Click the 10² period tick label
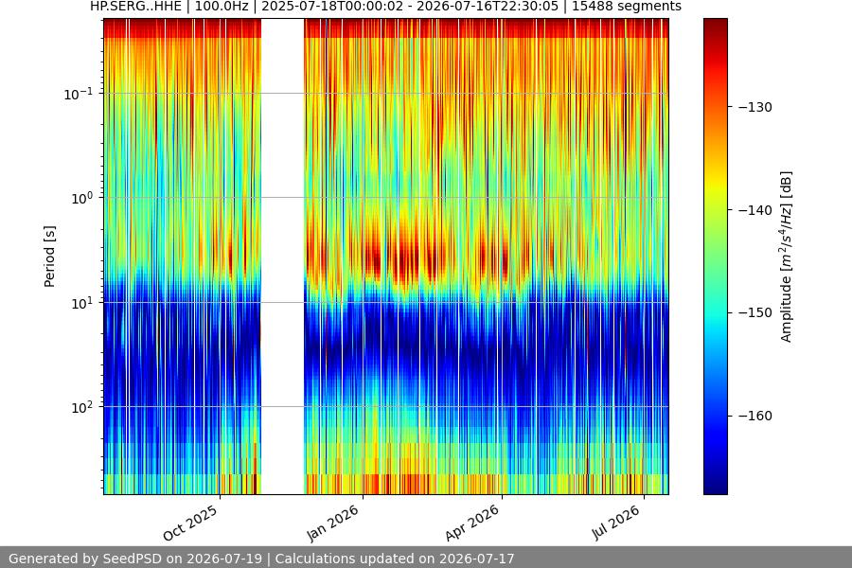 (82, 407)
